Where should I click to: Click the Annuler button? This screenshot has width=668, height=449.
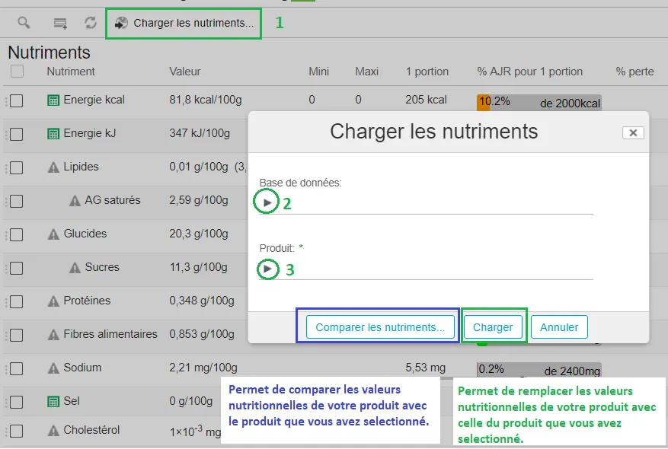[x=559, y=327]
